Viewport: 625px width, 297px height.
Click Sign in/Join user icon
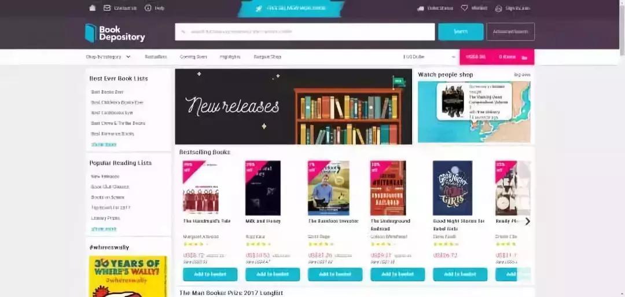tap(498, 8)
